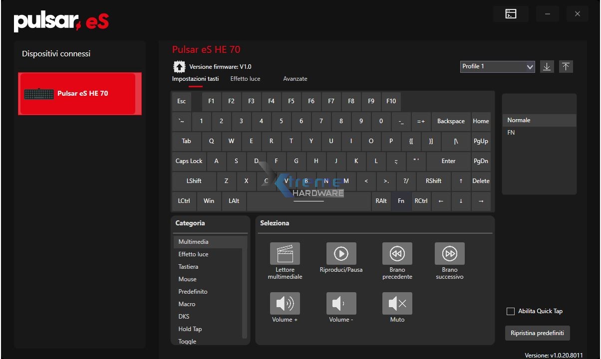Select the FN layer in the list
Viewport: 601px width, 359px height.
pyautogui.click(x=511, y=133)
